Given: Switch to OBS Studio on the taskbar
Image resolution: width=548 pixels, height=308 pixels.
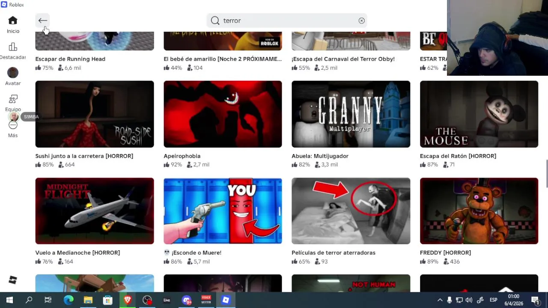Looking at the screenshot, I should [x=147, y=300].
